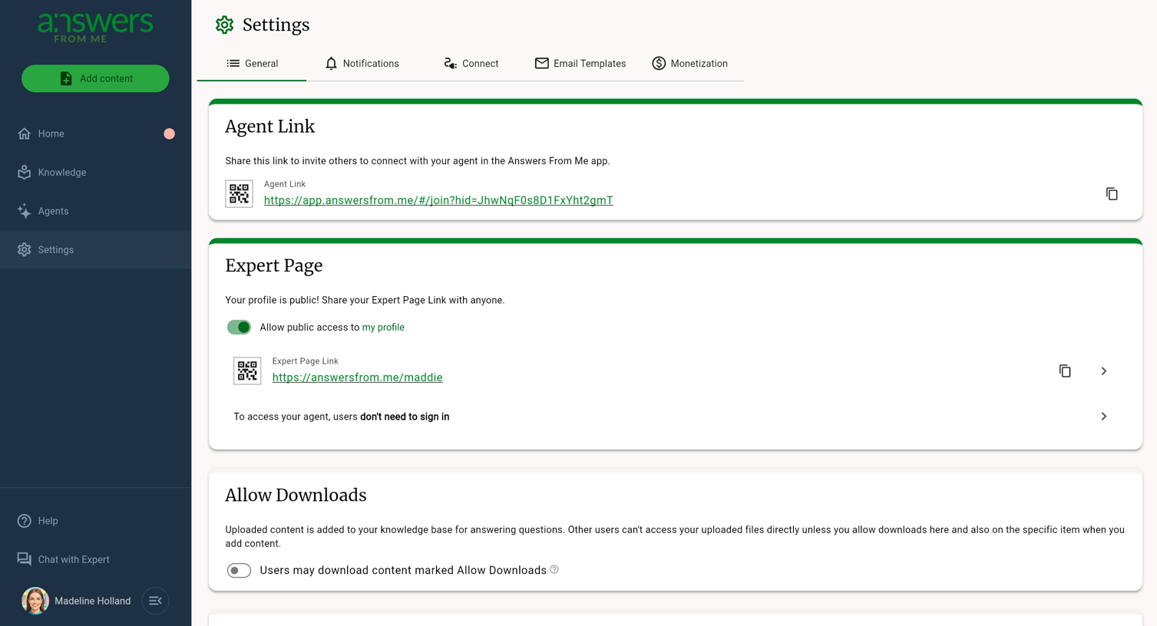Viewport: 1157px width, 626px height.
Task: Expand the Expert Page Link options chevron
Action: pyautogui.click(x=1104, y=371)
